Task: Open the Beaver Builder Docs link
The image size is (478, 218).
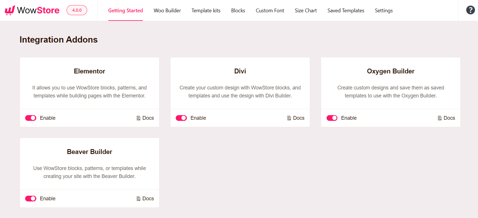Action: tap(145, 199)
